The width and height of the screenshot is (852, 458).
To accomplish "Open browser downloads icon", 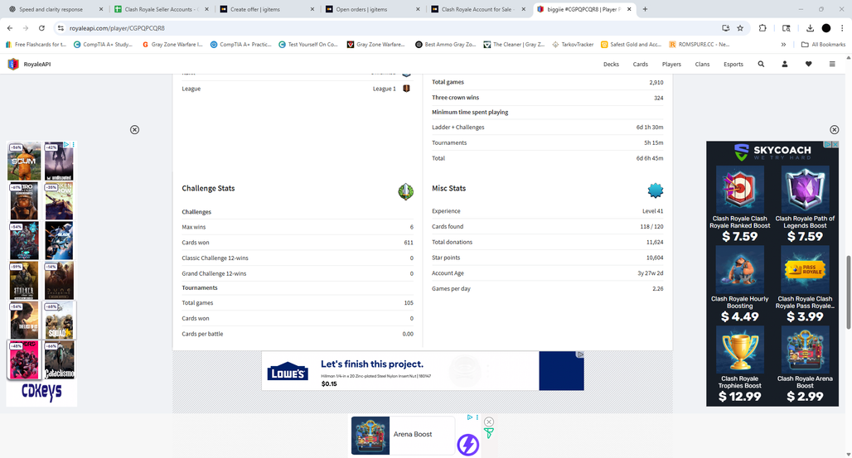I will coord(810,27).
